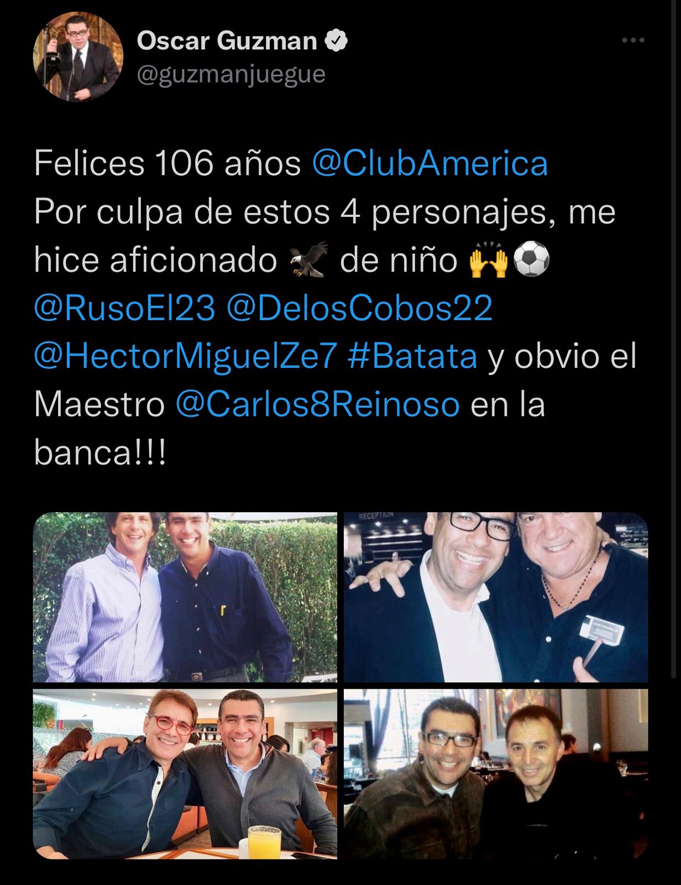The width and height of the screenshot is (681, 885).
Task: Open the @HectorMiguelZe7 mention
Action: coord(185,356)
